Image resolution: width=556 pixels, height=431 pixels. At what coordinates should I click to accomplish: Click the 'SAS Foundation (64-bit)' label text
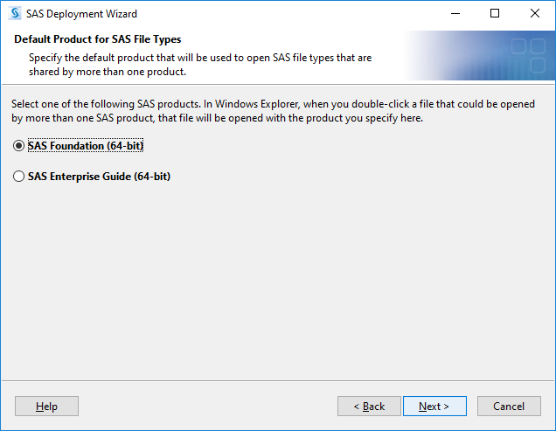point(86,146)
